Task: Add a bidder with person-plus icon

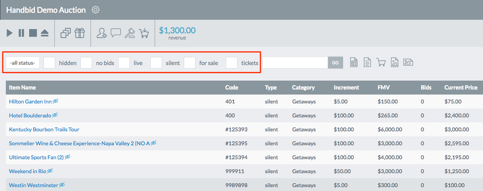Action: (102, 33)
